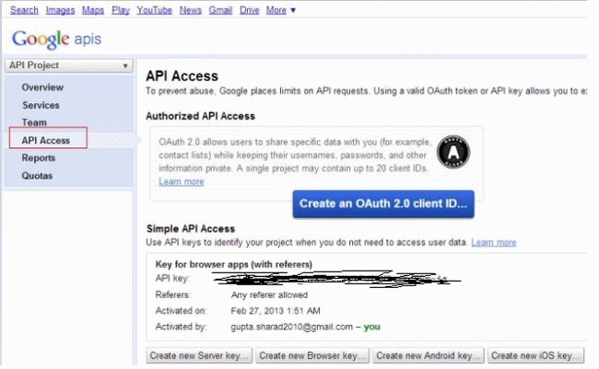The width and height of the screenshot is (599, 369).
Task: Open the Search link in top bar
Action: pyautogui.click(x=24, y=10)
